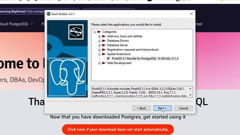This screenshot has width=240, height=135.
Task: Click the Next button
Action: (162, 108)
